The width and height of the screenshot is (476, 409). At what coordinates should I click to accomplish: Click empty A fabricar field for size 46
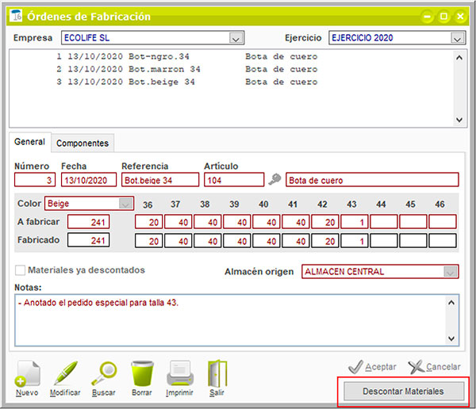443,222
